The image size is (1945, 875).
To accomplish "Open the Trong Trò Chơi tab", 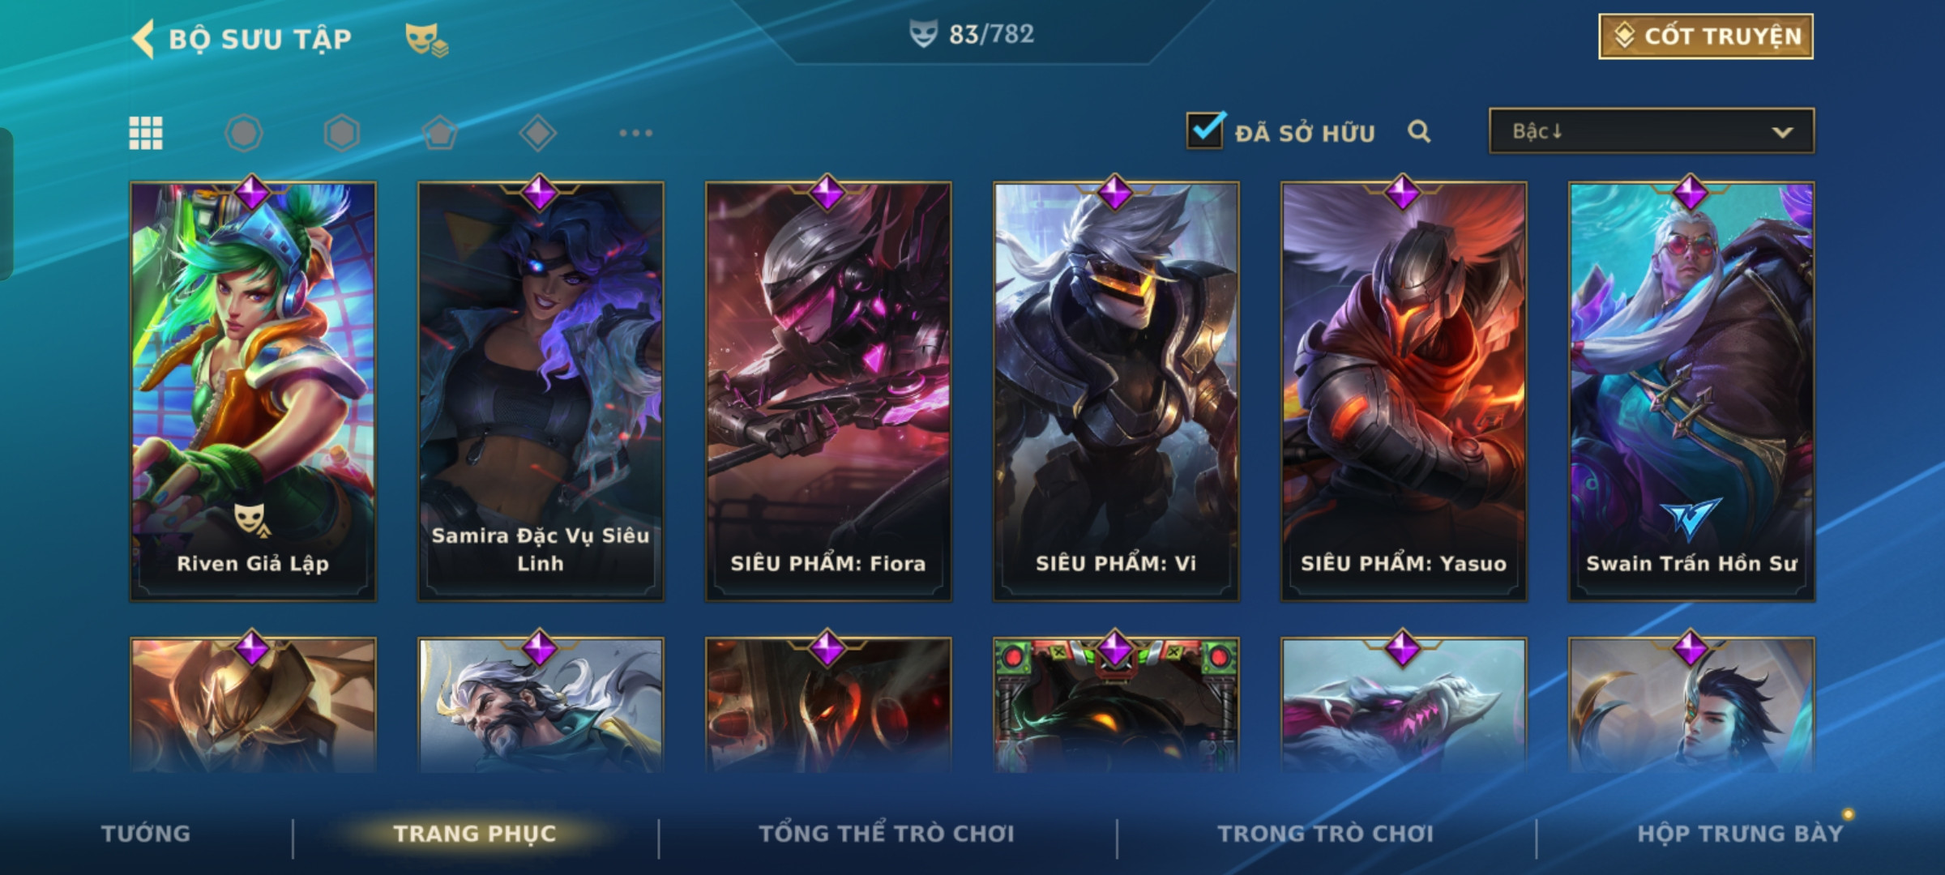I will click(1326, 833).
